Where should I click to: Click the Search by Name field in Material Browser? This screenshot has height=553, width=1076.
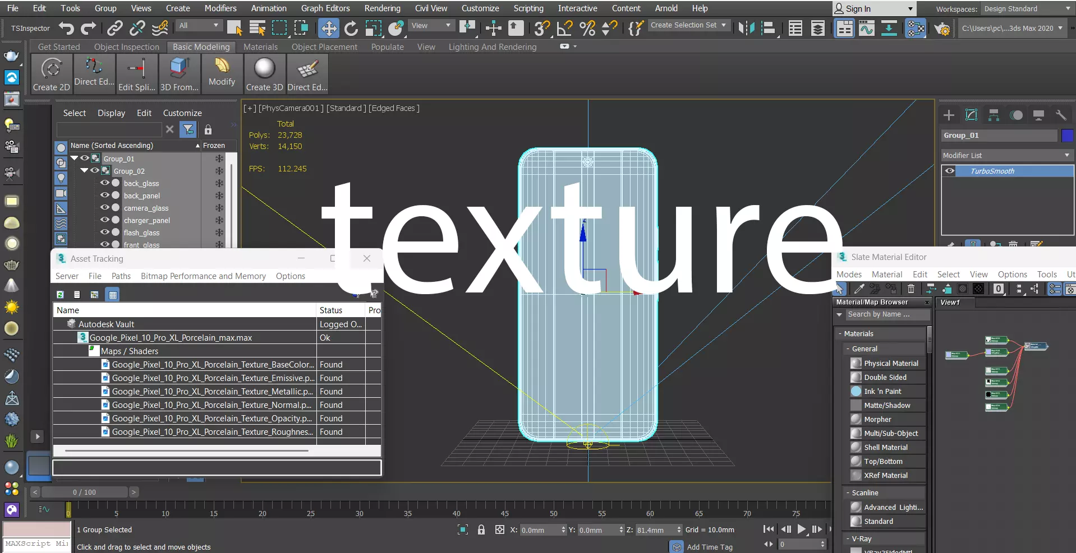pyautogui.click(x=887, y=314)
